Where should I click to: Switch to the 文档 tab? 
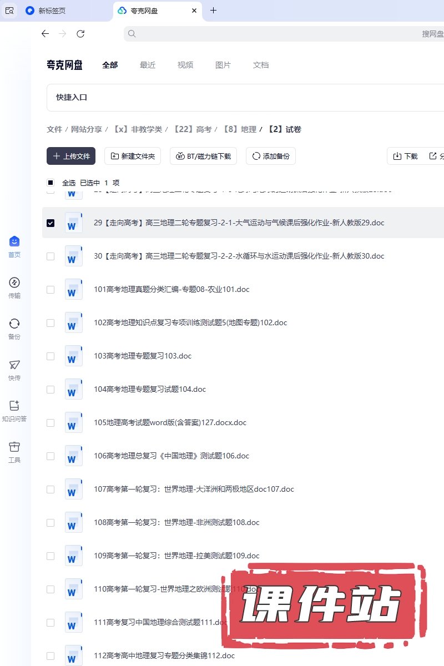[261, 65]
